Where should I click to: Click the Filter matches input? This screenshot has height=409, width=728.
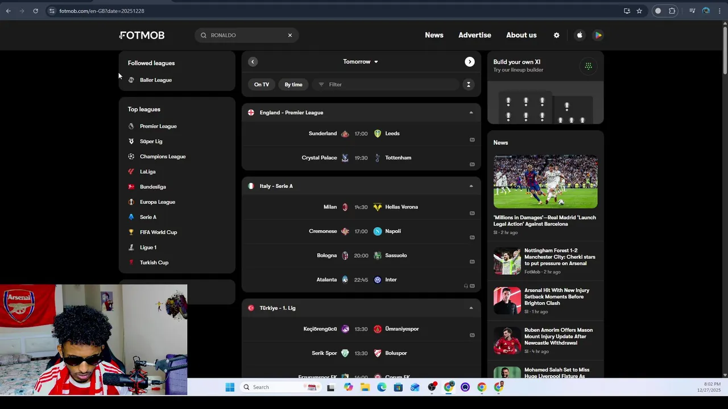coord(385,85)
